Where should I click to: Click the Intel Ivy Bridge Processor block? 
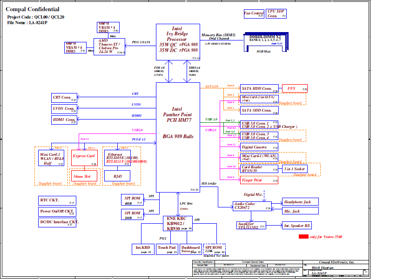(x=178, y=42)
